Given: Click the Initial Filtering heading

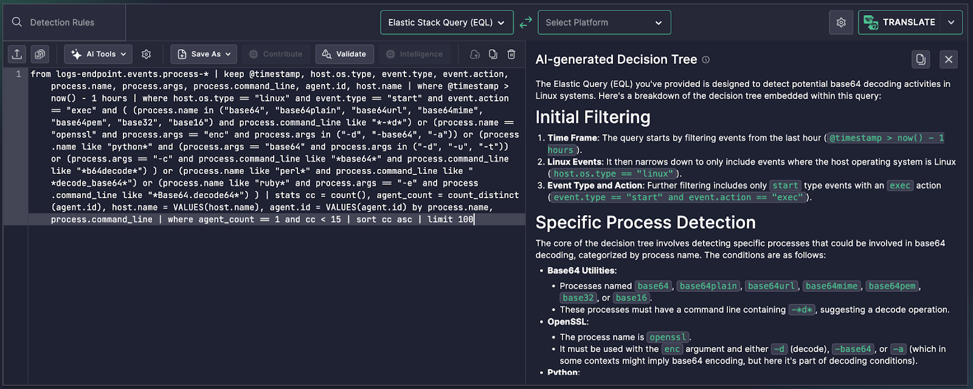Looking at the screenshot, I should pyautogui.click(x=593, y=117).
